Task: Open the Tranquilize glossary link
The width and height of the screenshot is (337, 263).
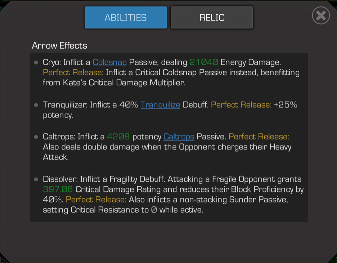Action: point(160,105)
